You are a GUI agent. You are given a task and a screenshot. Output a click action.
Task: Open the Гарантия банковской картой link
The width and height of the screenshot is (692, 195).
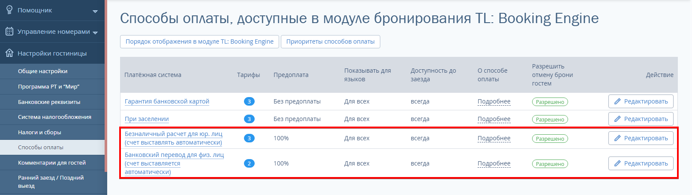[x=167, y=101]
